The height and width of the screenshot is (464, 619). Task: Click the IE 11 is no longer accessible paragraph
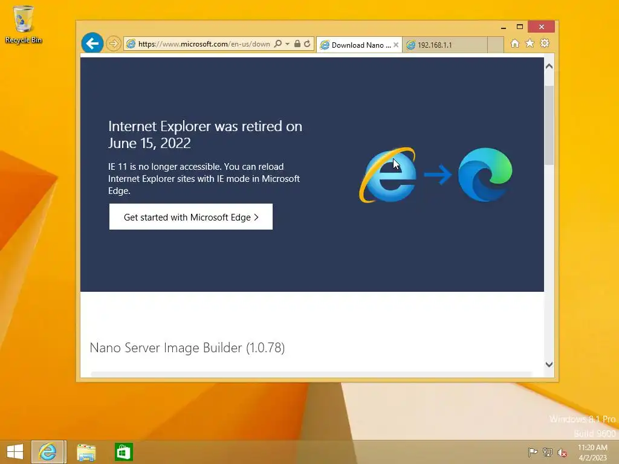click(x=204, y=179)
